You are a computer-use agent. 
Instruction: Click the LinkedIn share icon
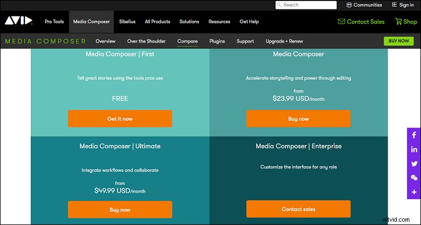tap(414, 149)
